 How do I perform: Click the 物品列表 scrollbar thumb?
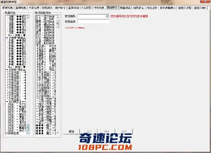28,127
